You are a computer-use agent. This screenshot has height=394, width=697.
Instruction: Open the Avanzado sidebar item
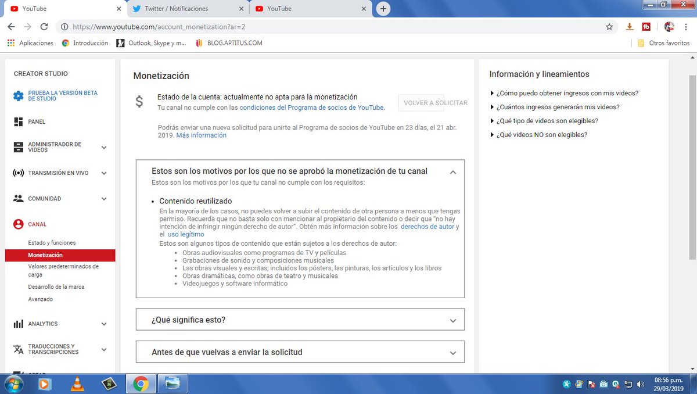(41, 299)
